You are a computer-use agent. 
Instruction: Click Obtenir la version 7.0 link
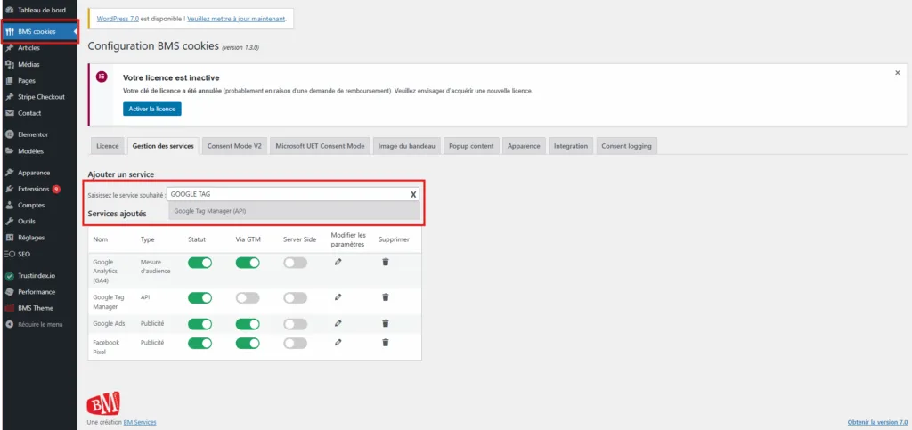pos(877,422)
